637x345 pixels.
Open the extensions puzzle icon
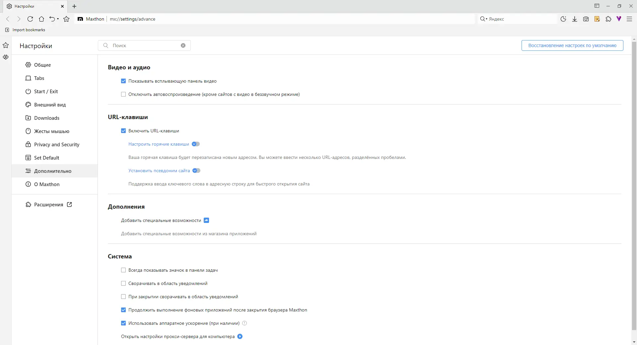(608, 19)
